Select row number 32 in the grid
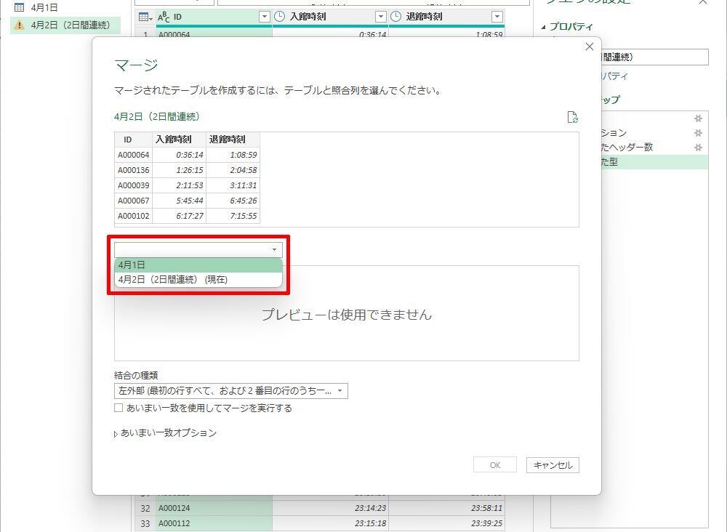 point(145,508)
